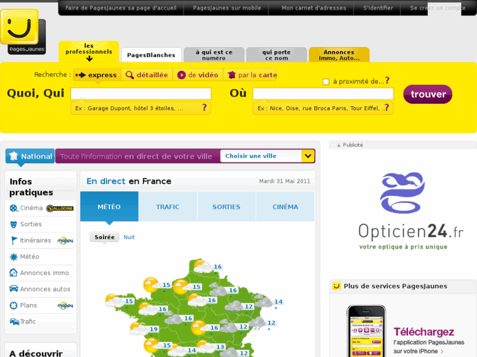Click the Téléchargez app link

[x=424, y=332]
